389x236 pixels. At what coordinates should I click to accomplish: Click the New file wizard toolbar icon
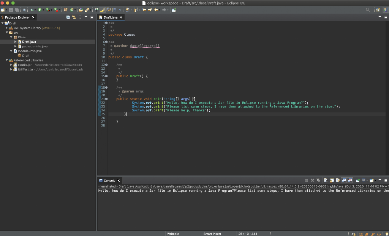pyautogui.click(x=3, y=10)
